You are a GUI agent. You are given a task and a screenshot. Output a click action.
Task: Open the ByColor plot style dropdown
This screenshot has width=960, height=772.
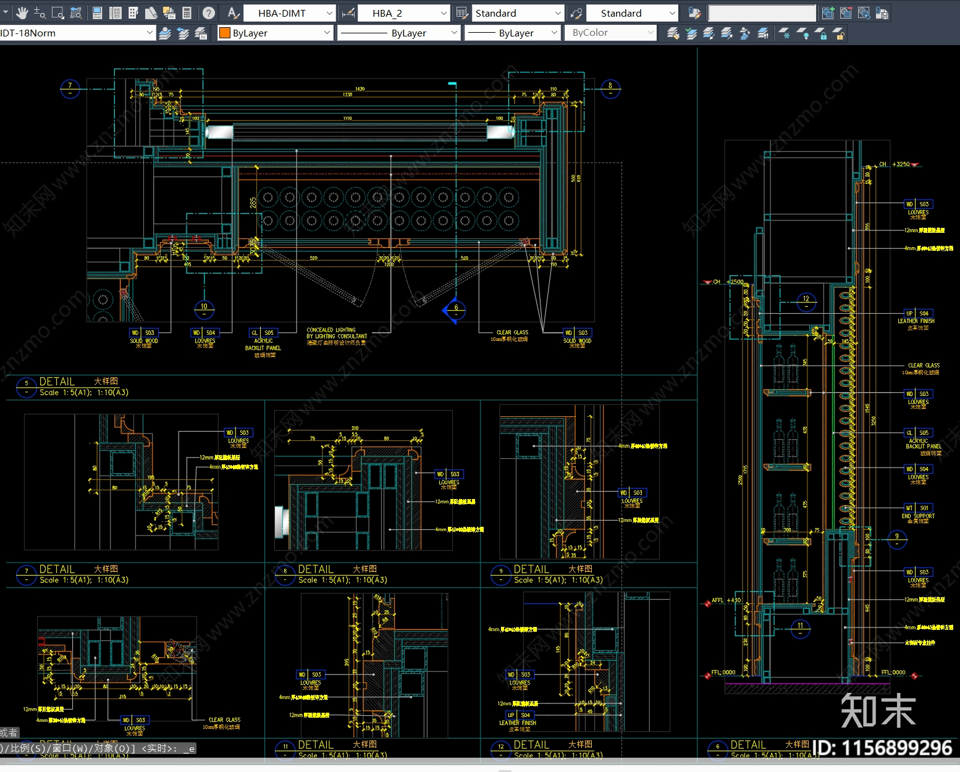(610, 33)
